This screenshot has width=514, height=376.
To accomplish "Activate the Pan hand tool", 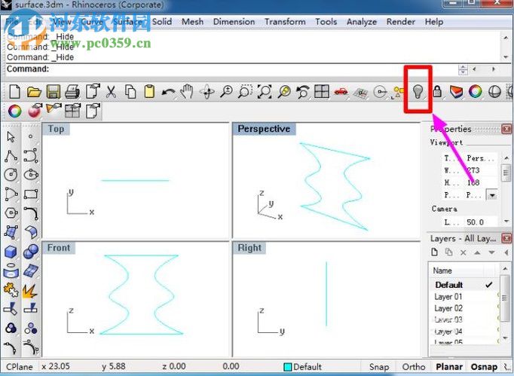I will [x=187, y=92].
